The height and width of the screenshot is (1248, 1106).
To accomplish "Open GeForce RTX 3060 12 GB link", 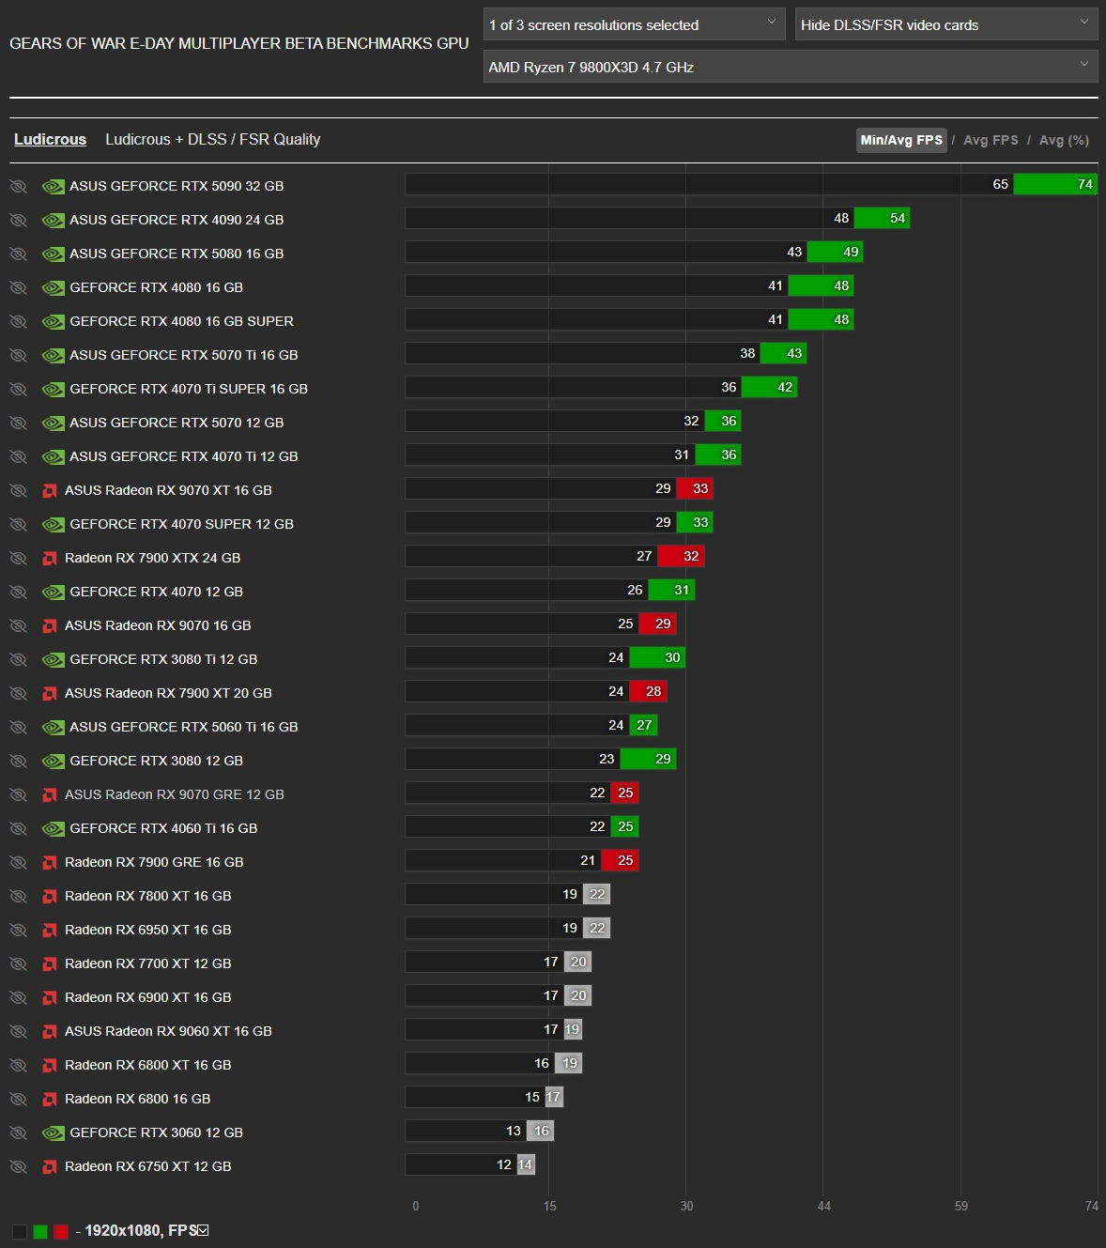I will (156, 1132).
